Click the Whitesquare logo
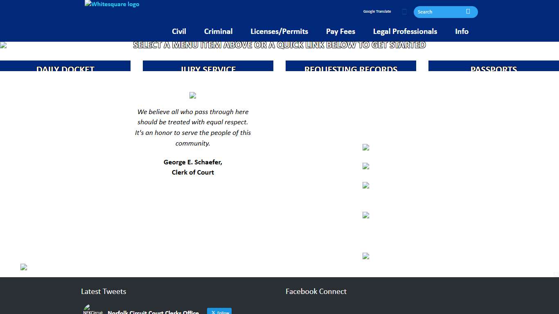 pyautogui.click(x=112, y=4)
